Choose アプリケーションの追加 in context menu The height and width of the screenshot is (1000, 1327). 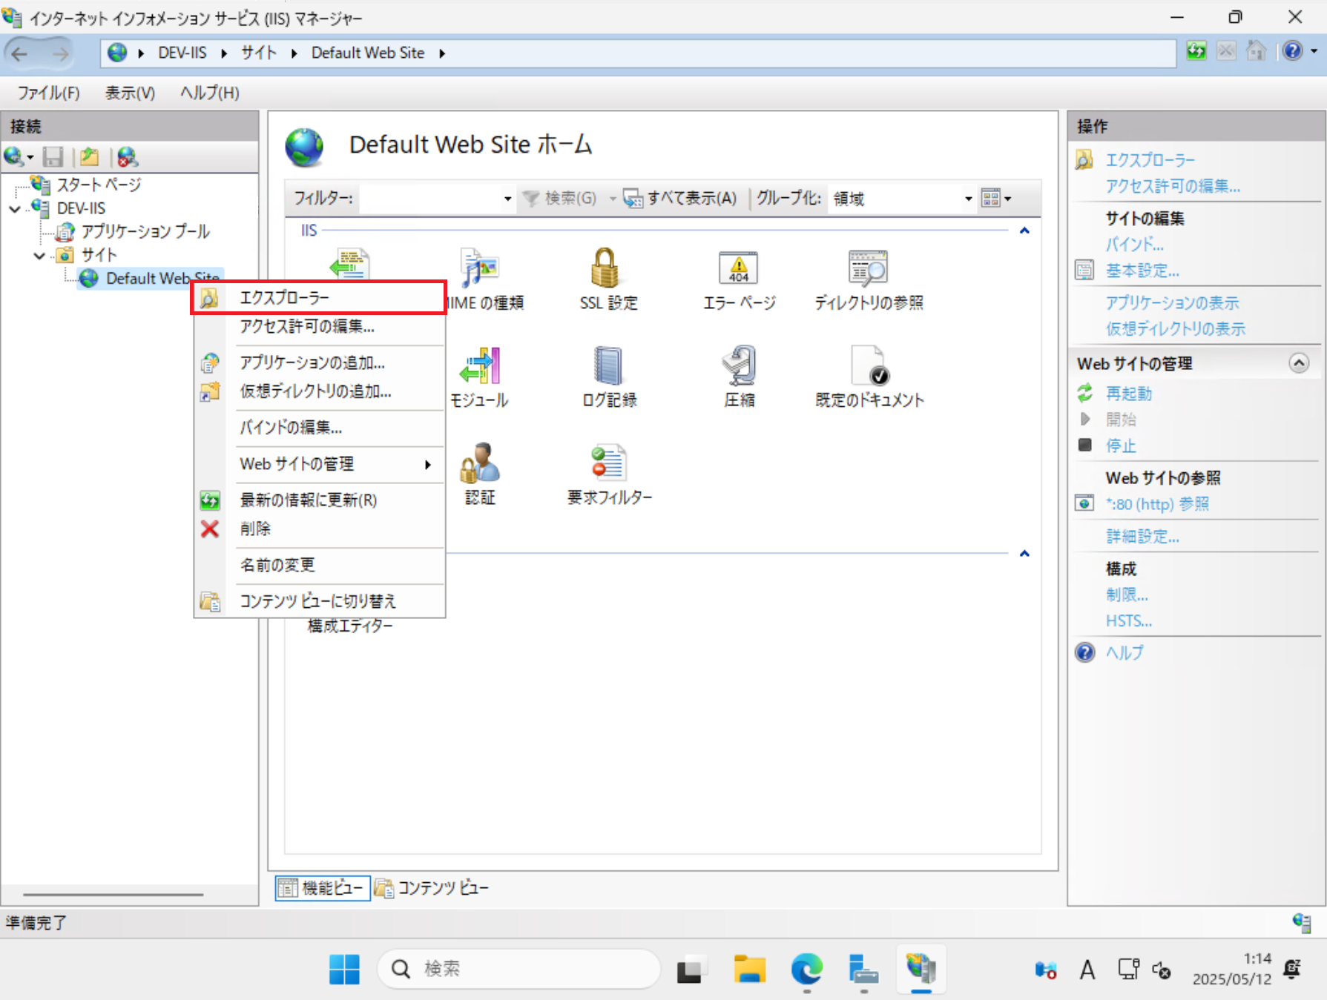pos(320,362)
